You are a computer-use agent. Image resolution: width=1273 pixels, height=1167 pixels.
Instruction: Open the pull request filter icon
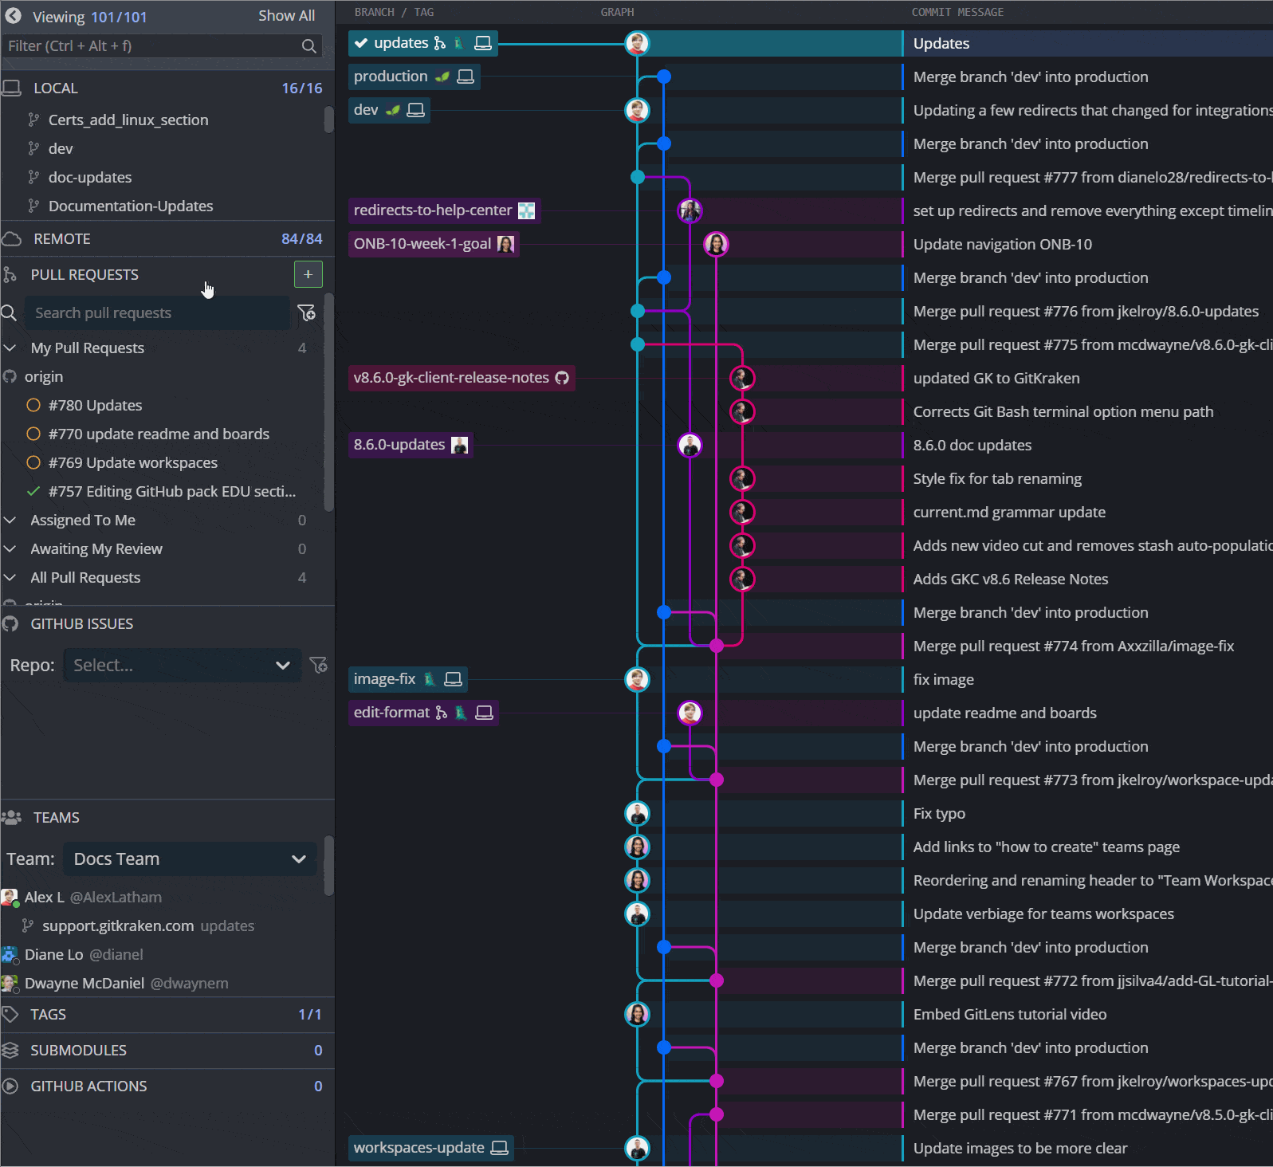tap(307, 313)
